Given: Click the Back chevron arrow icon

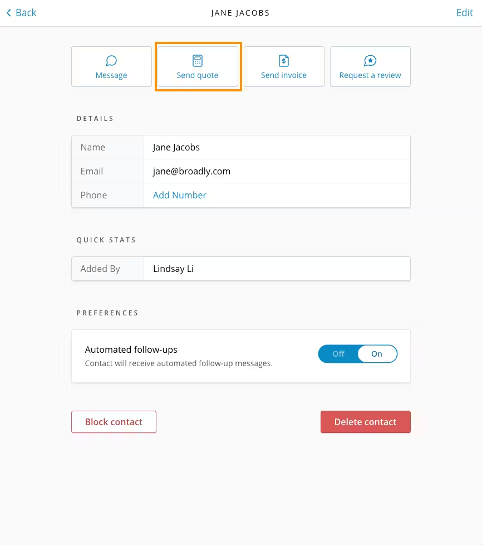Looking at the screenshot, I should coord(8,13).
